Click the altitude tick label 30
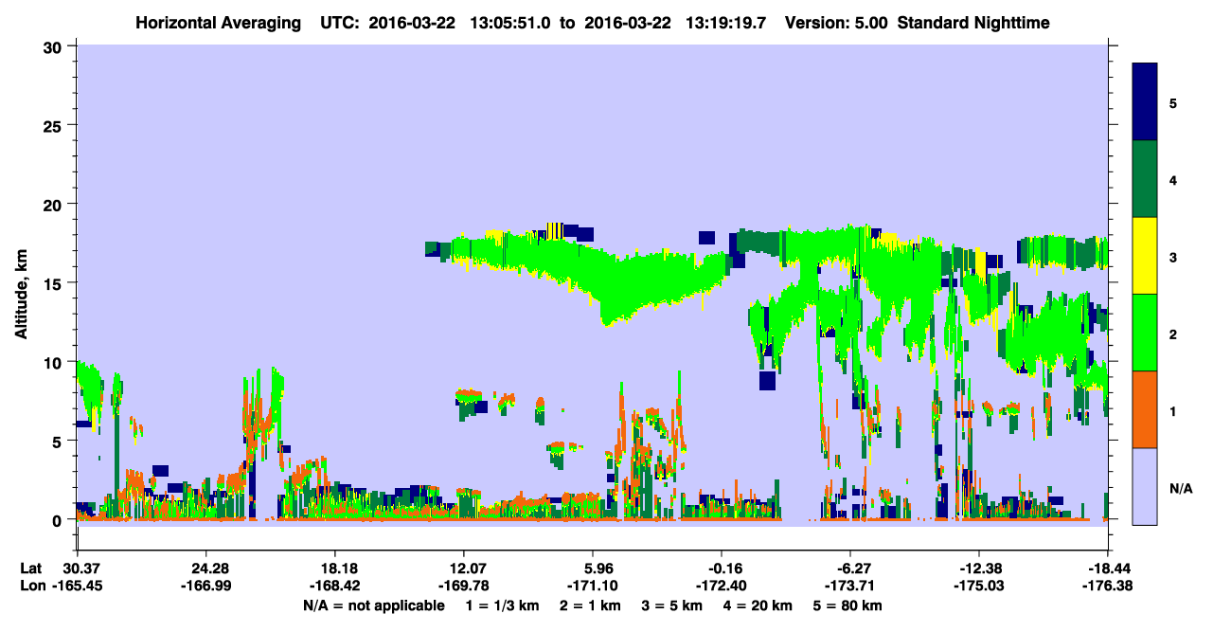1231x632 pixels. coord(55,45)
